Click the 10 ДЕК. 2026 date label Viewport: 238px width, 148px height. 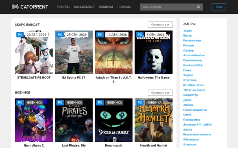(117, 34)
